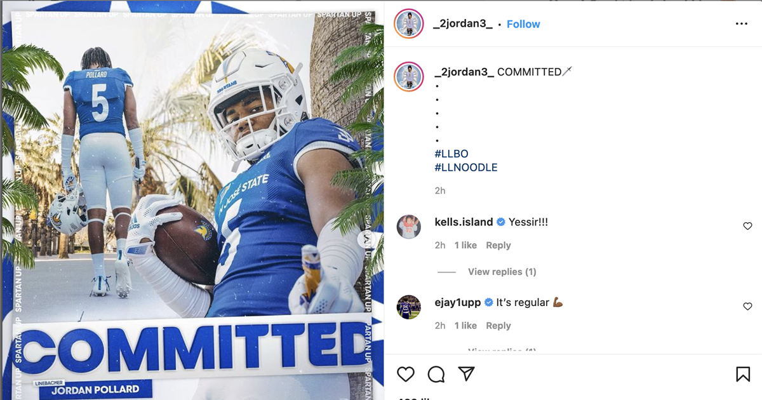Reply to ejay1upp's comment
762x400 pixels.
498,326
